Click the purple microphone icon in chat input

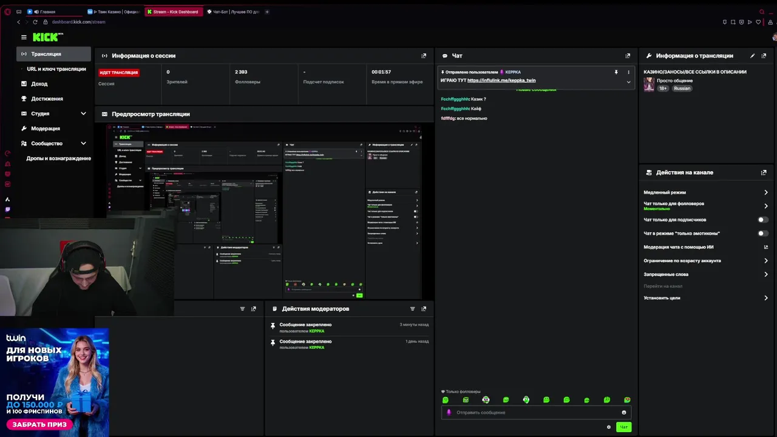tap(449, 413)
